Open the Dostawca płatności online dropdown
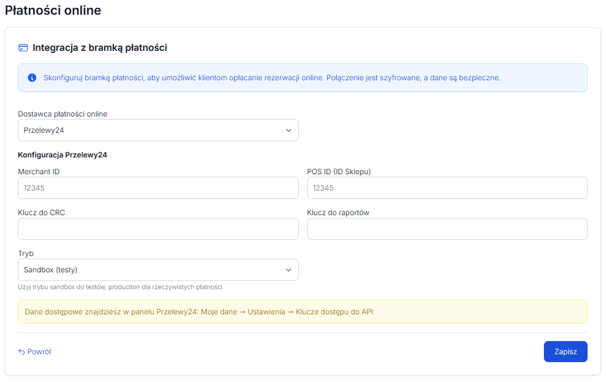 point(158,130)
